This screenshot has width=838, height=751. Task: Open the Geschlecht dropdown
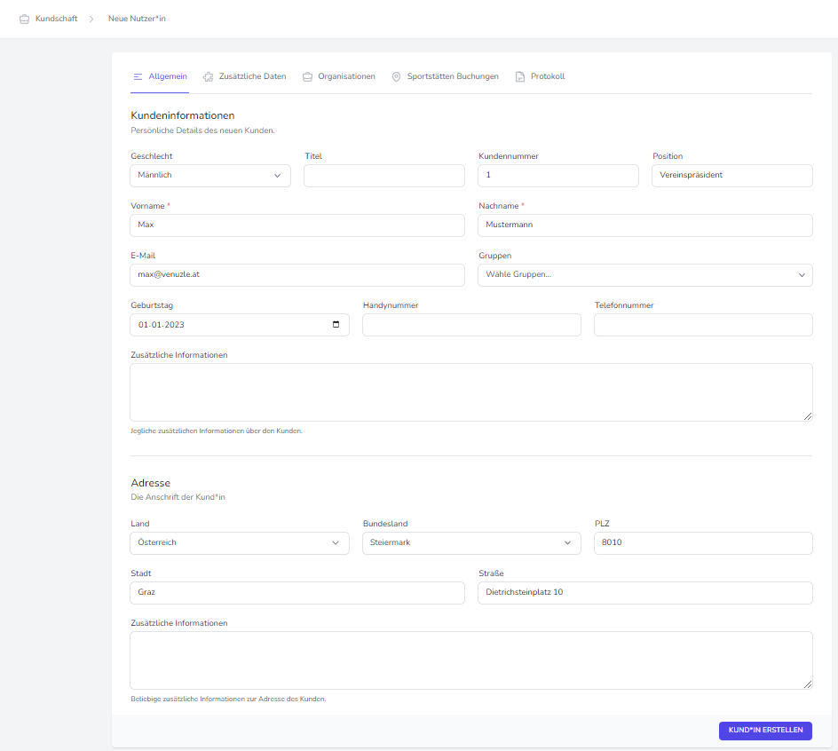point(210,176)
